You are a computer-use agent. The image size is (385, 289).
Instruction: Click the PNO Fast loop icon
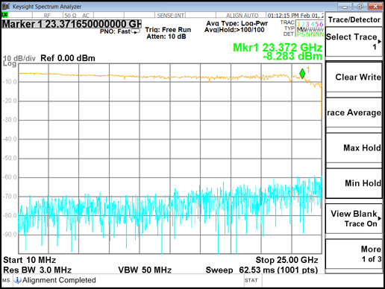(x=136, y=31)
